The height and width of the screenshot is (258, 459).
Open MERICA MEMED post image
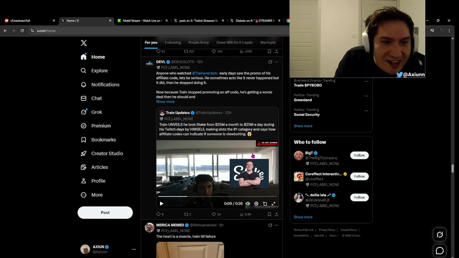190,250
